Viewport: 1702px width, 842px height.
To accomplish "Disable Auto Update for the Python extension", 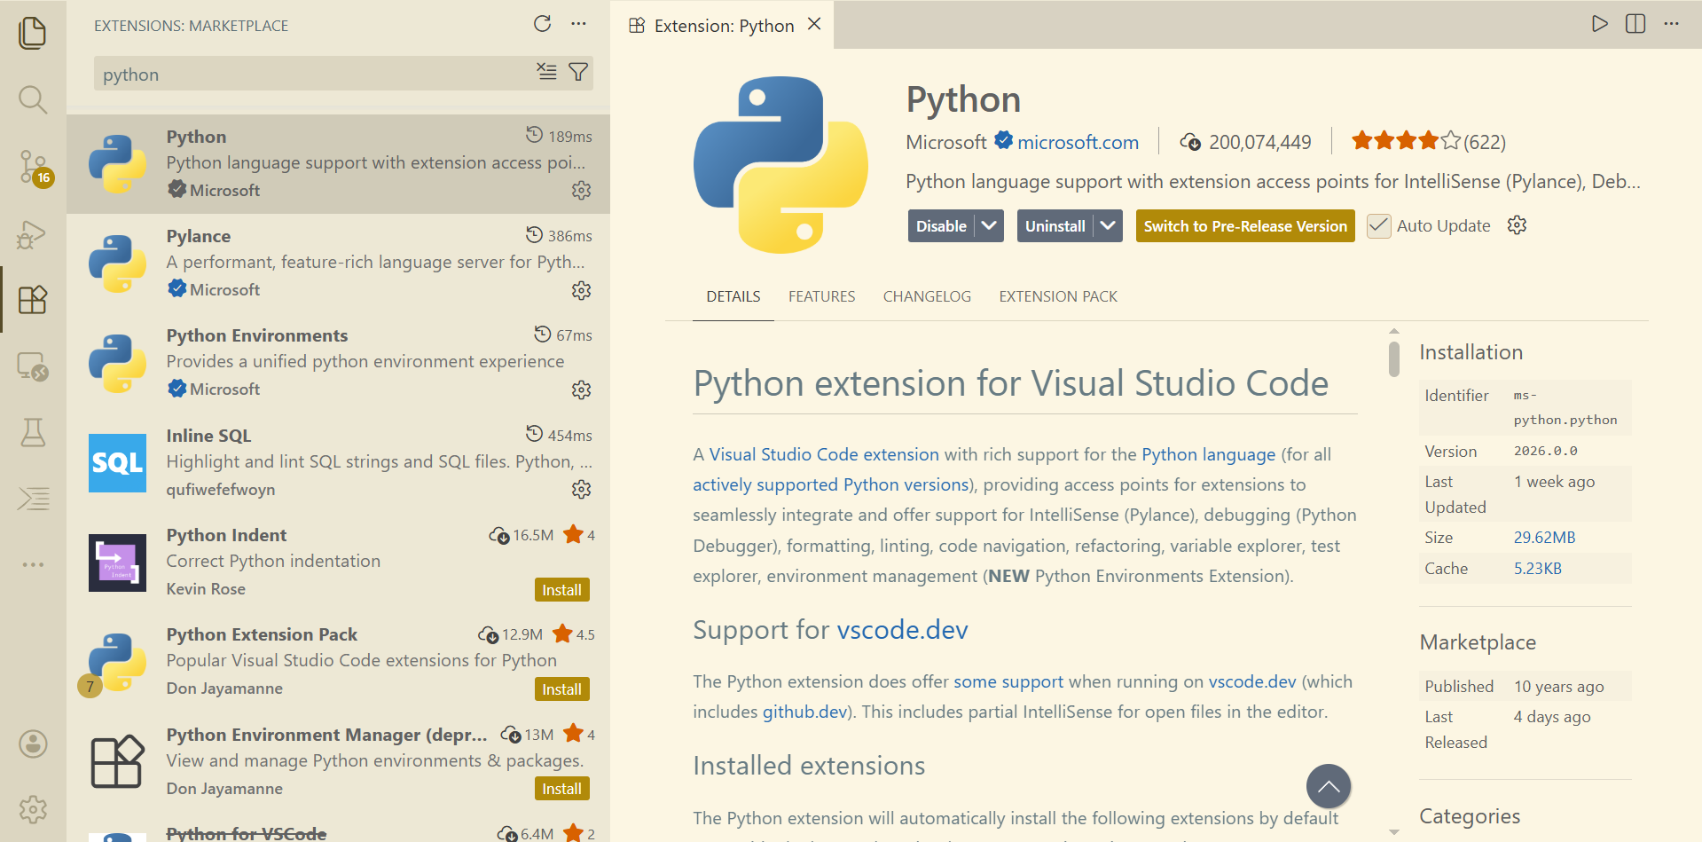I will [x=1377, y=225].
